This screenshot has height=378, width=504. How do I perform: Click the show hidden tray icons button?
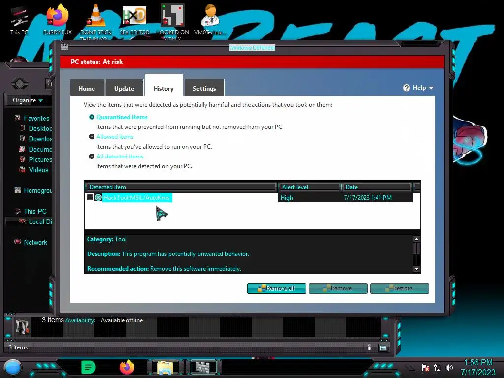pos(410,368)
